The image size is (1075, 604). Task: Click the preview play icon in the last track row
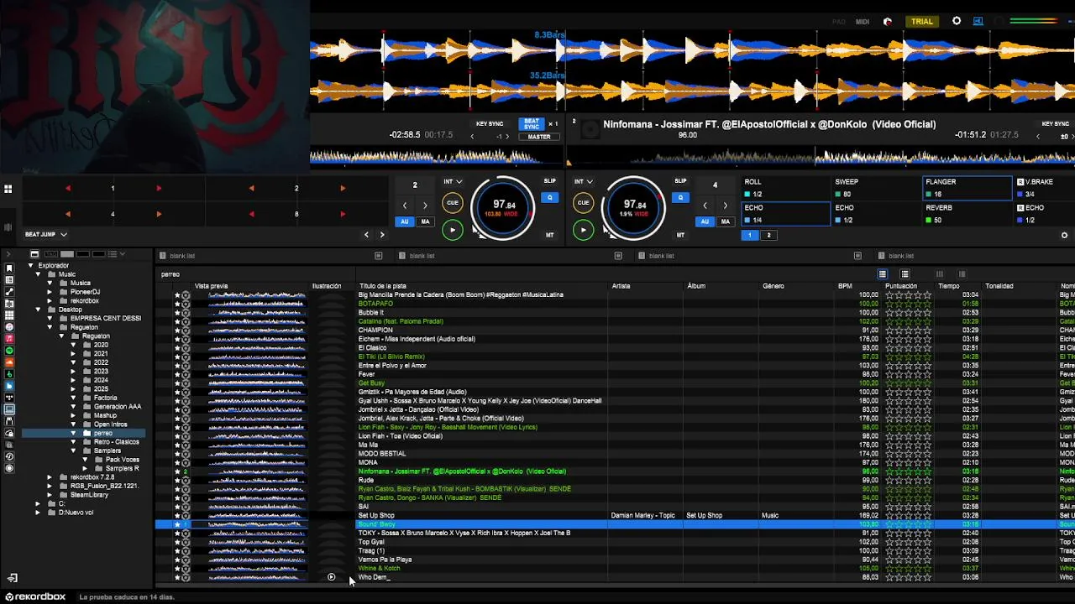pos(331,577)
